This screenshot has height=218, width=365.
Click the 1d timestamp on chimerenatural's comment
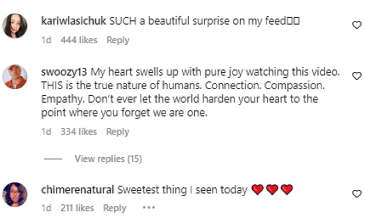tap(46, 208)
